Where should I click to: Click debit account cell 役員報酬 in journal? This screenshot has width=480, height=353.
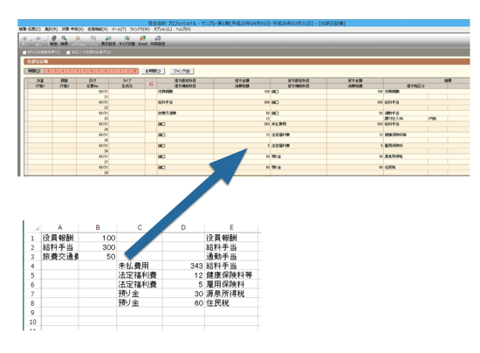(185, 92)
